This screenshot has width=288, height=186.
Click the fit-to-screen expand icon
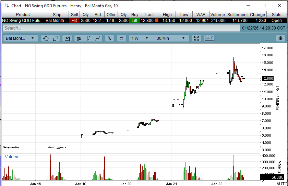point(196,38)
